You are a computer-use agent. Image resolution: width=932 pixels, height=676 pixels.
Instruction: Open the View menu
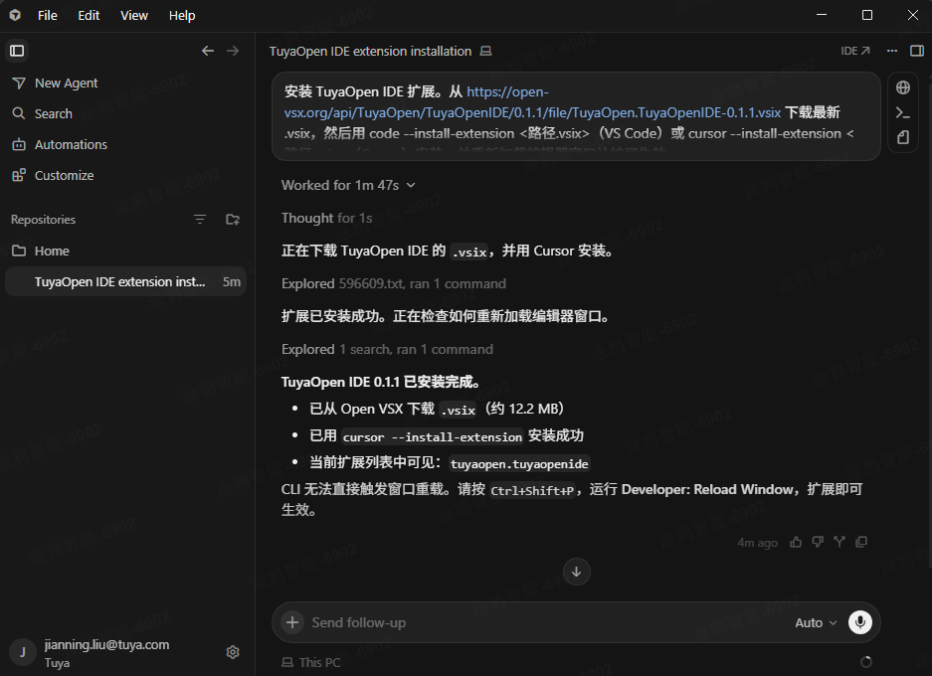[134, 16]
